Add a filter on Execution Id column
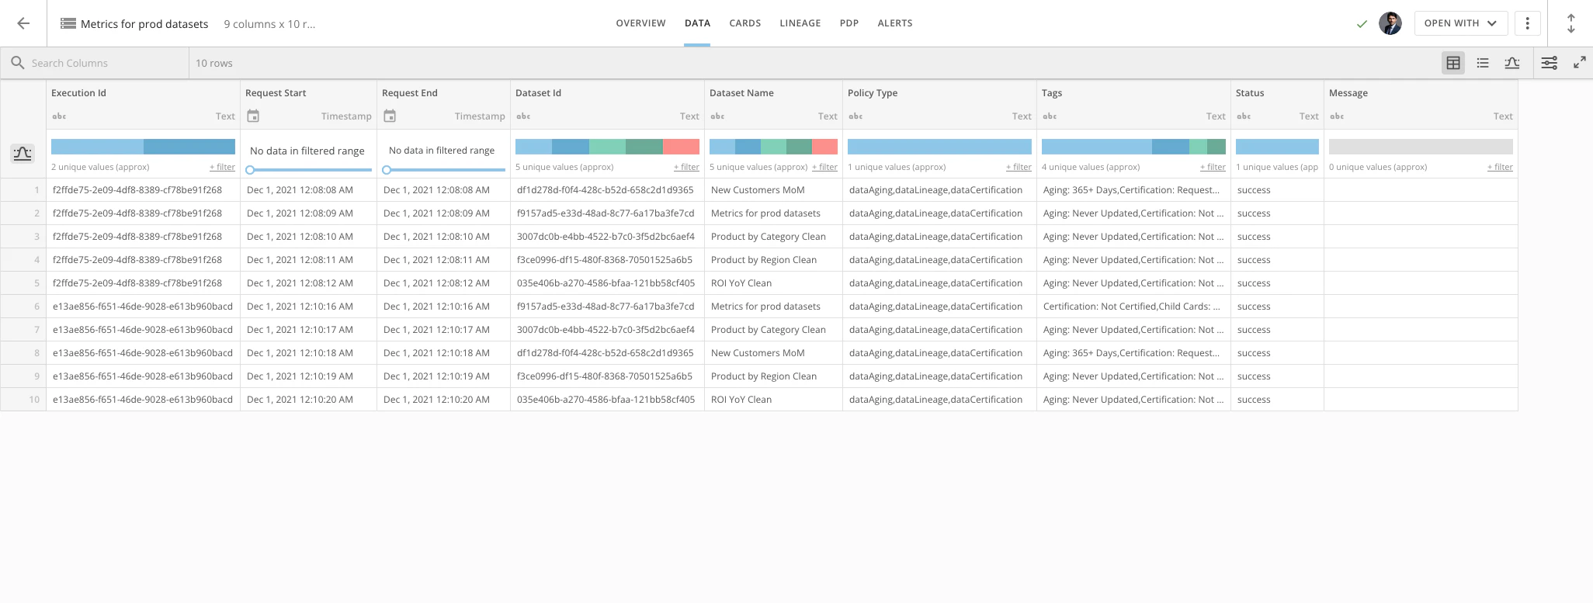This screenshot has width=1593, height=603. click(x=222, y=167)
